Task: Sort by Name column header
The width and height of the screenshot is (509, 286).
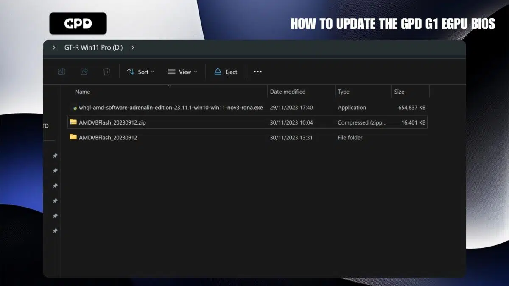Action: (x=82, y=92)
